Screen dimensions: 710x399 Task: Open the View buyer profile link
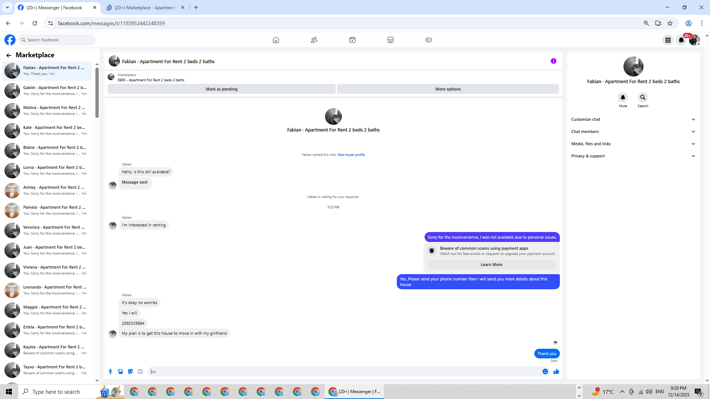[351, 155]
